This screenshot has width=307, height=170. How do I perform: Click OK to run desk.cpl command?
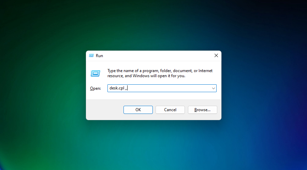click(138, 110)
